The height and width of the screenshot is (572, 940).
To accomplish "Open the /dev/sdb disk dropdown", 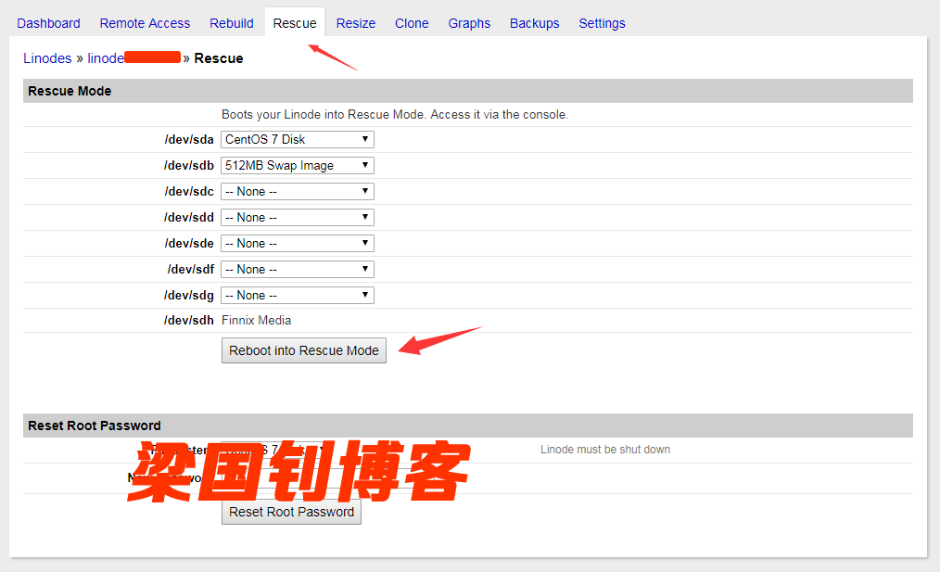I will (x=298, y=166).
